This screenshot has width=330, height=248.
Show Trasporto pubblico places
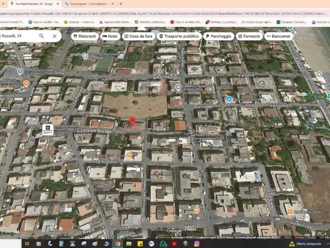pyautogui.click(x=179, y=36)
